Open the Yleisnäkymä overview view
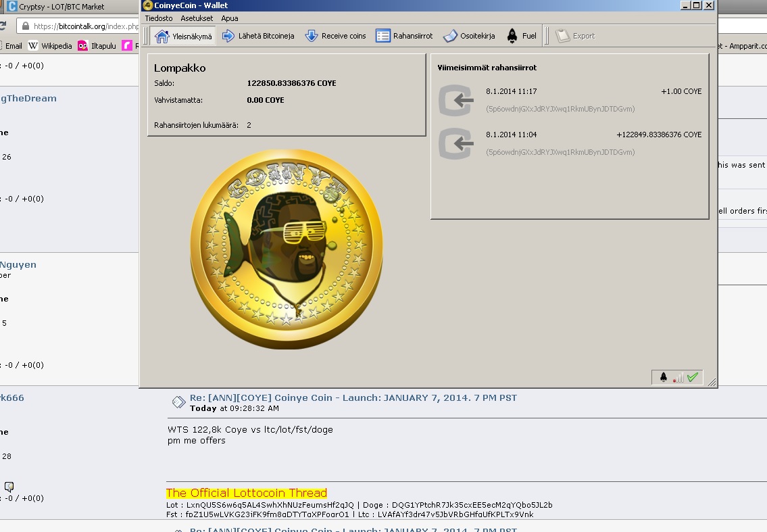Screen dimensions: 767x532 183,37
